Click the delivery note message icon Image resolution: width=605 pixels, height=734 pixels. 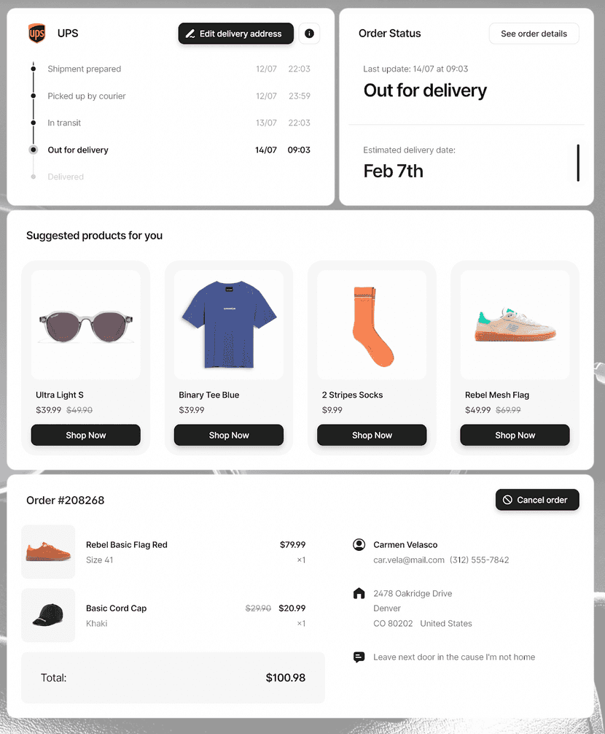(x=359, y=657)
